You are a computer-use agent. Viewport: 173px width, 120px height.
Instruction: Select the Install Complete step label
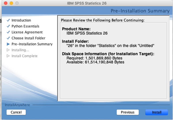coord(24,56)
